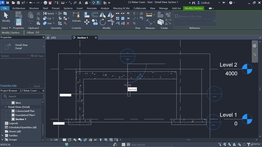The image size is (262, 147).
Task: Switch to the Manage ribbon tab
Action: pyautogui.click(x=163, y=8)
